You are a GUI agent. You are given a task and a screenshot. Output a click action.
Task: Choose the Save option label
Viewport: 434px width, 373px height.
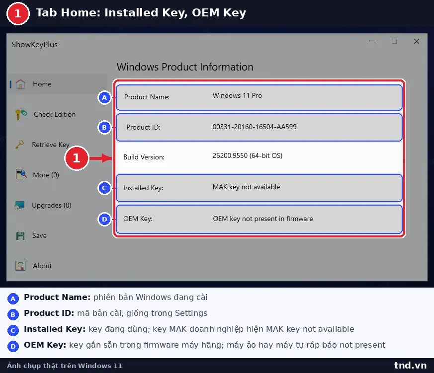tap(39, 235)
